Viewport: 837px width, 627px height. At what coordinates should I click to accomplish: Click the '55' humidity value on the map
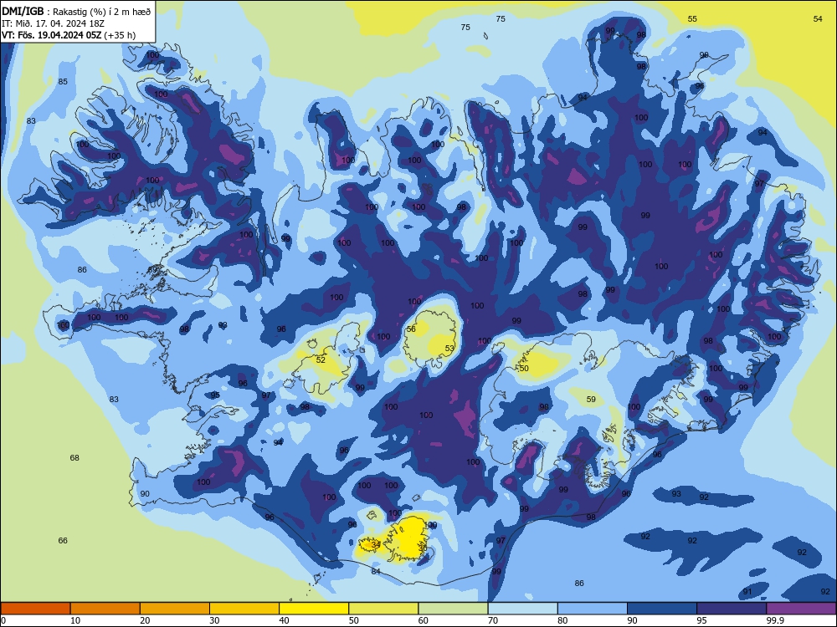click(692, 18)
